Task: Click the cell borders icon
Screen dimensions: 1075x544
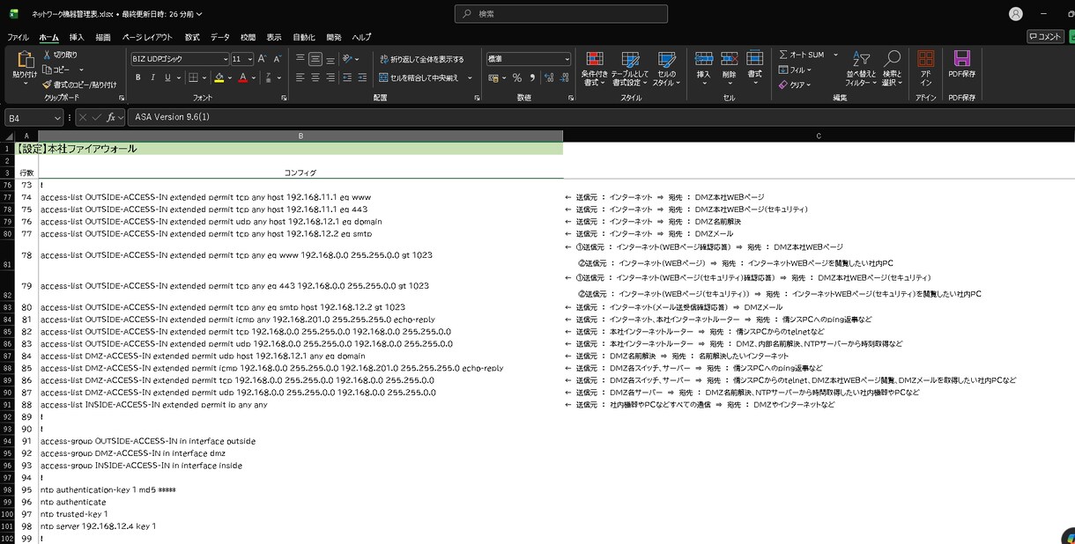Action: click(x=191, y=77)
